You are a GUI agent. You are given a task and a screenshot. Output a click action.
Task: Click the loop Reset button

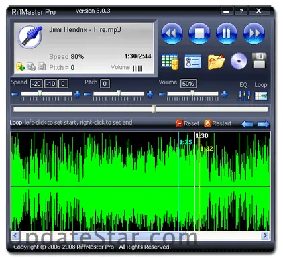(187, 123)
